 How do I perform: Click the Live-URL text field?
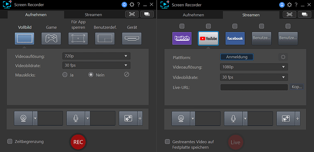254,87
